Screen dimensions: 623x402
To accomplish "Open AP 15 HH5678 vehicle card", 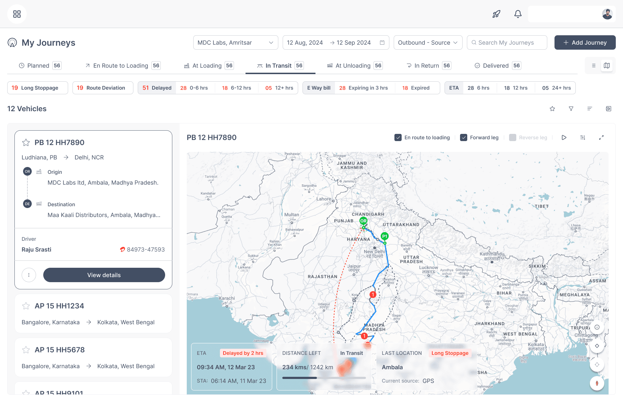I will pyautogui.click(x=93, y=357).
